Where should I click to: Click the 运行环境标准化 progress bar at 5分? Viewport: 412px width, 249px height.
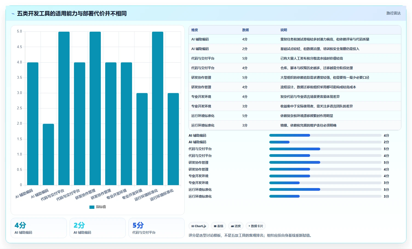[x=325, y=189]
